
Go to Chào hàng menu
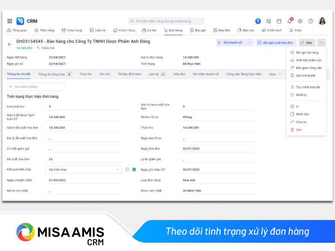tap(72, 30)
